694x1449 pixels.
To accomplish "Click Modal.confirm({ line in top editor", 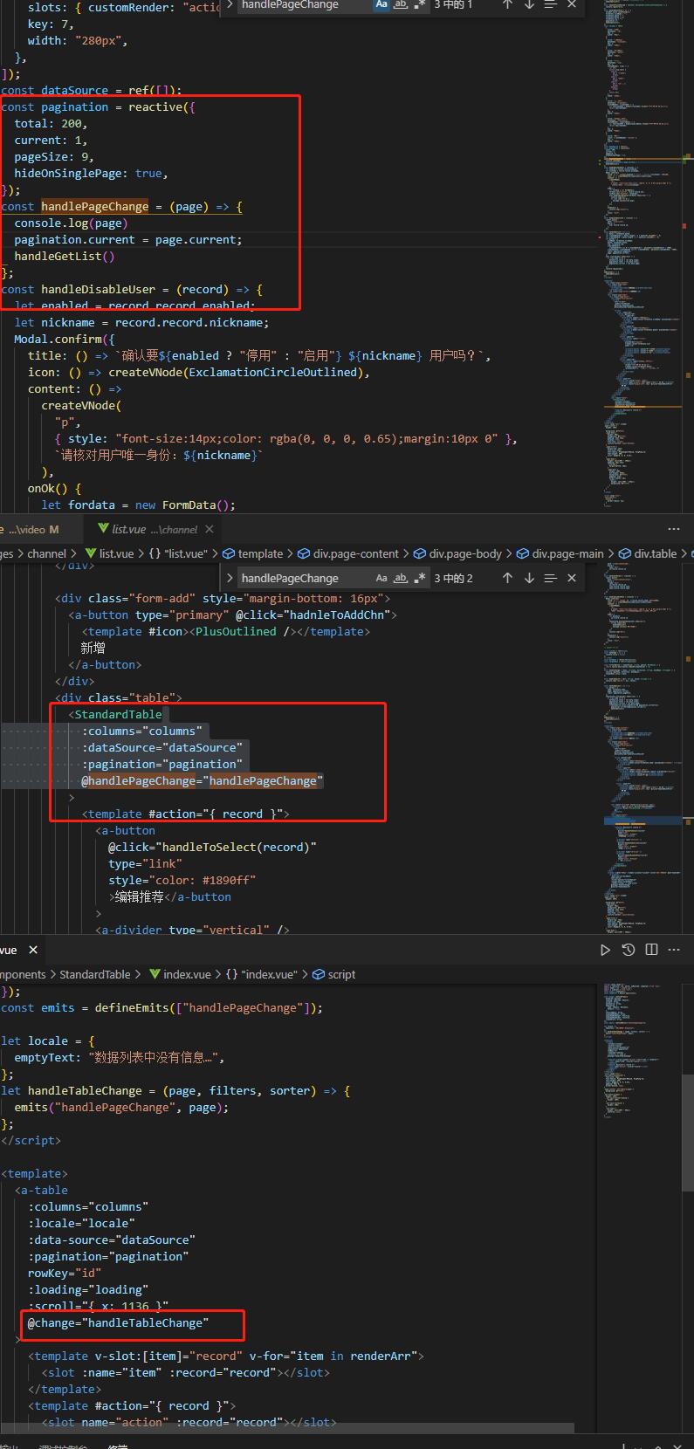I will click(64, 339).
